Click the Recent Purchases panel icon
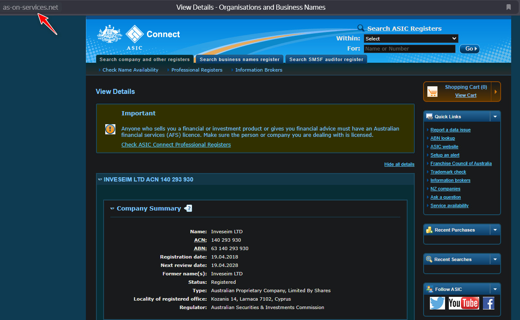The width and height of the screenshot is (520, 320). (429, 230)
